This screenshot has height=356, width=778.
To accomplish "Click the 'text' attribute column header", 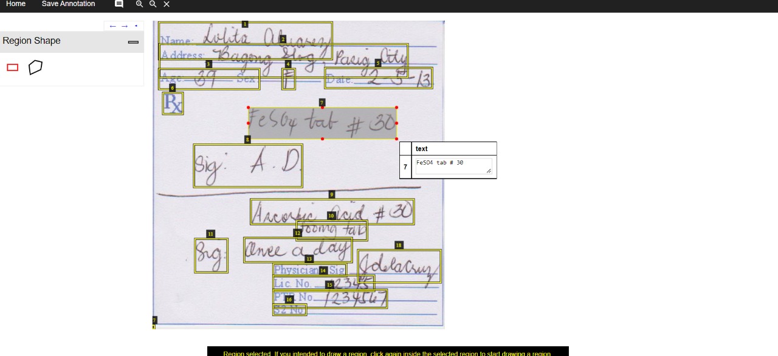I will 453,149.
